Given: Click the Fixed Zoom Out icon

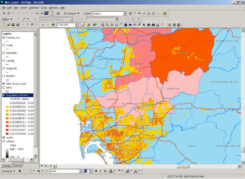Looking at the screenshot, I should pos(116,25).
